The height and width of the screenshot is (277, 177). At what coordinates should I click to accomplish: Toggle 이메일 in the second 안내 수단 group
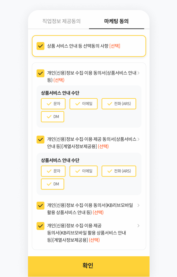(83, 171)
